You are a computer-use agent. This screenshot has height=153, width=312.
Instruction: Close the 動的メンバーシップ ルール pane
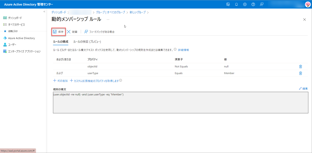tap(305, 19)
